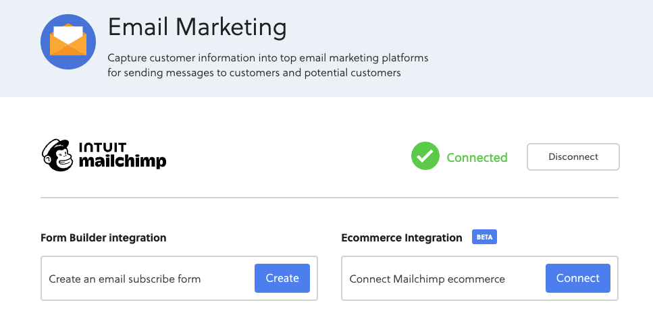The width and height of the screenshot is (653, 315).
Task: Click the orange envelope Email Marketing icon
Action: coord(68,42)
